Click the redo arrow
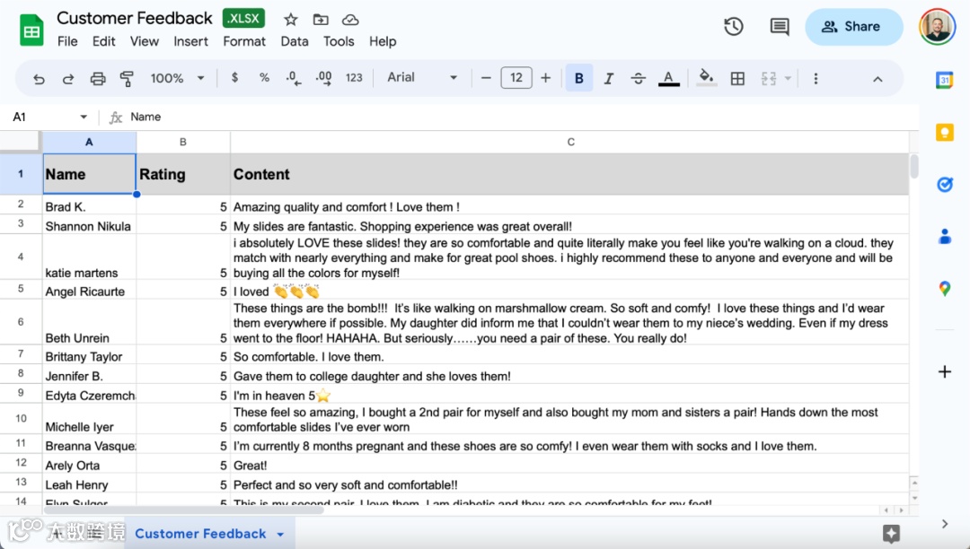The image size is (970, 549). coord(68,78)
